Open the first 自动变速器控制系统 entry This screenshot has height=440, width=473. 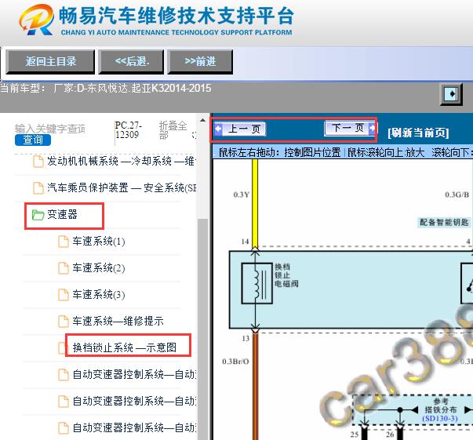134,374
